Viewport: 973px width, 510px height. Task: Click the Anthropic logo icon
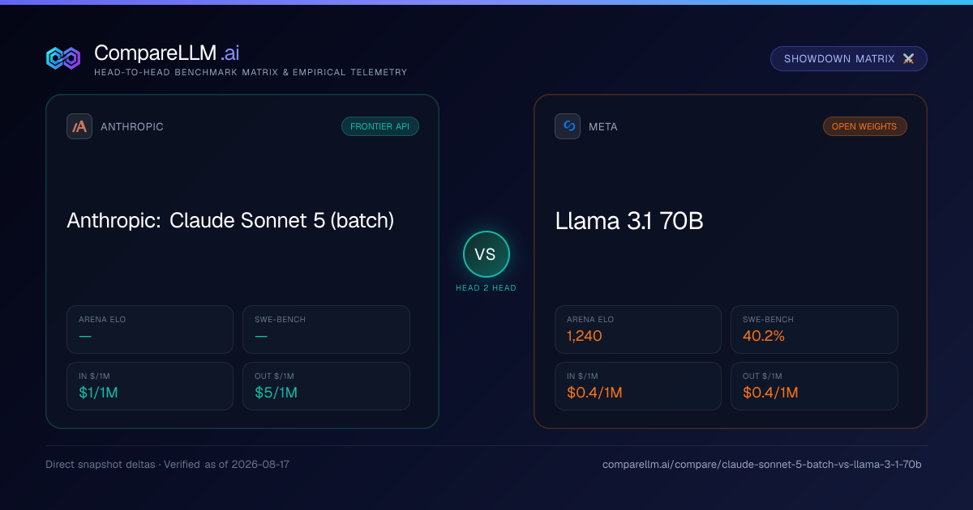coord(79,126)
